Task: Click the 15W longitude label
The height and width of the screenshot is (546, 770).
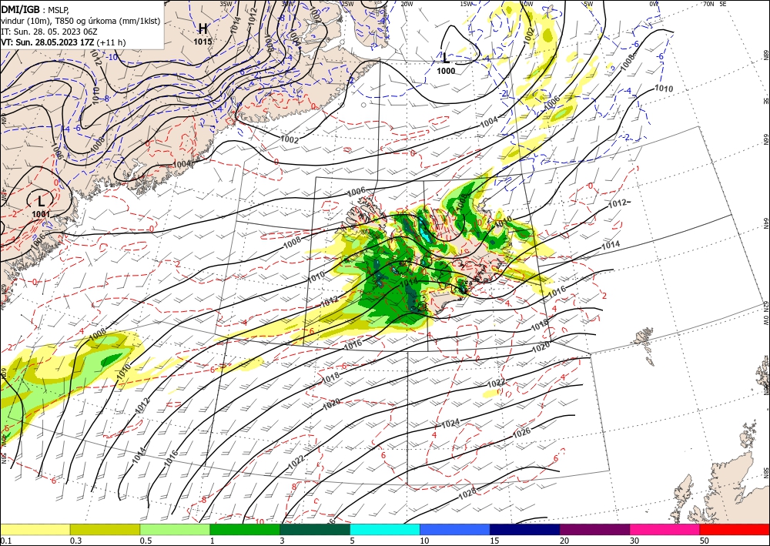Action: [x=467, y=4]
